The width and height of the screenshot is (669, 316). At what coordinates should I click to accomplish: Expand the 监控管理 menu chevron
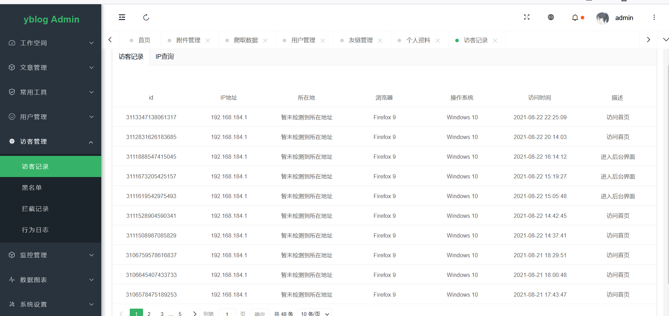tap(91, 255)
